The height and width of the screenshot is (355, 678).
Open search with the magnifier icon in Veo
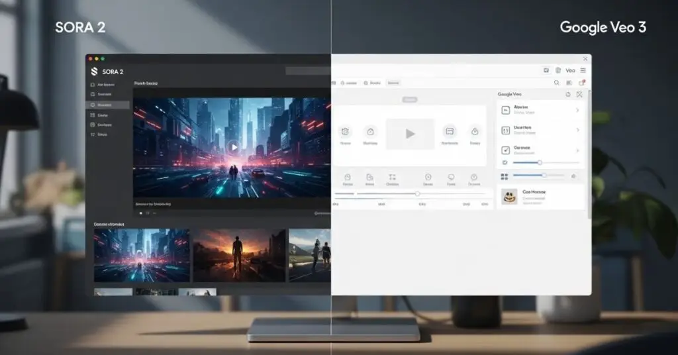pyautogui.click(x=556, y=83)
